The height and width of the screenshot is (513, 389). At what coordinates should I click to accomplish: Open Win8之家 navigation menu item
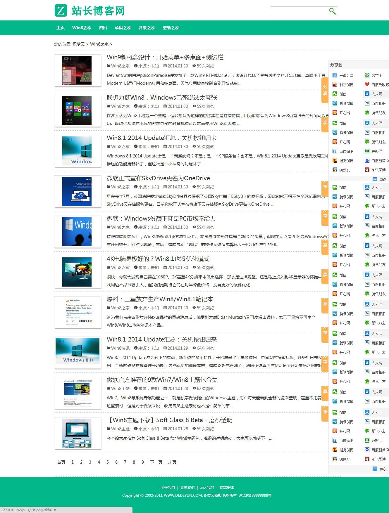pyautogui.click(x=82, y=28)
